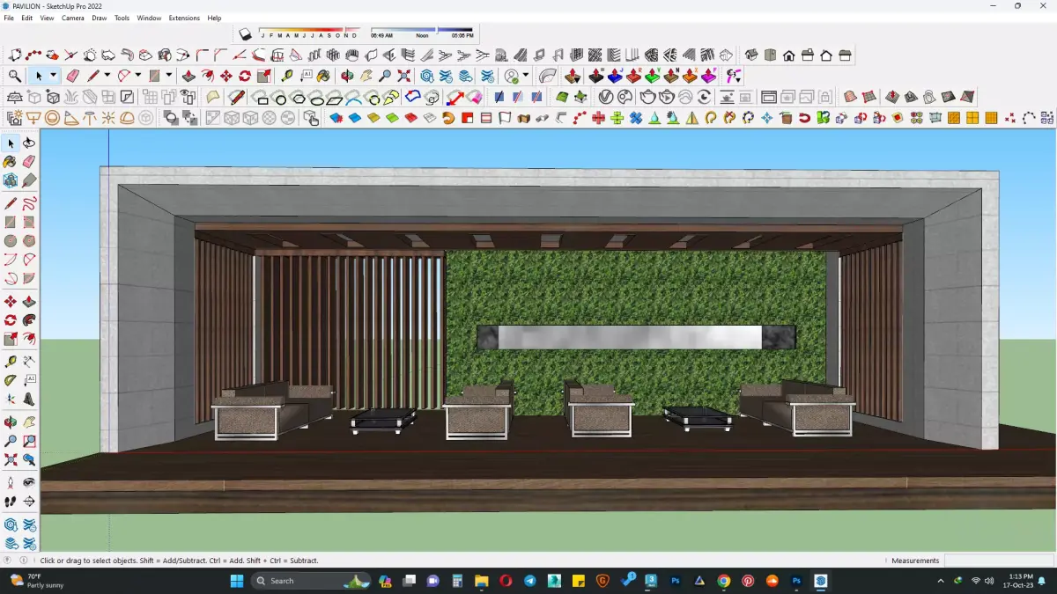This screenshot has height=594, width=1057.
Task: Select the Freehand tool in left toolbar
Action: (x=29, y=204)
